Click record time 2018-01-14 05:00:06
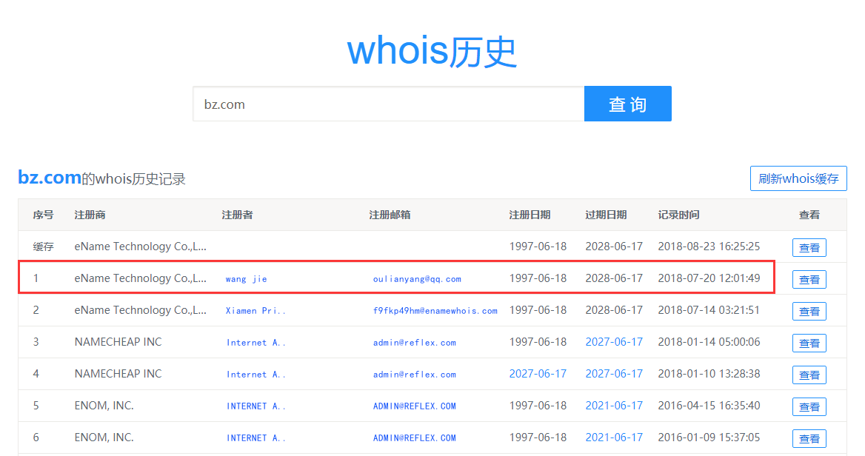This screenshot has width=865, height=456. tap(709, 342)
